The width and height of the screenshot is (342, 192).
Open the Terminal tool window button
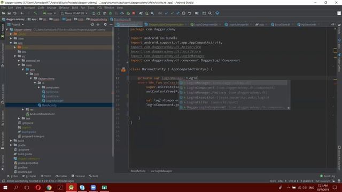(78, 176)
